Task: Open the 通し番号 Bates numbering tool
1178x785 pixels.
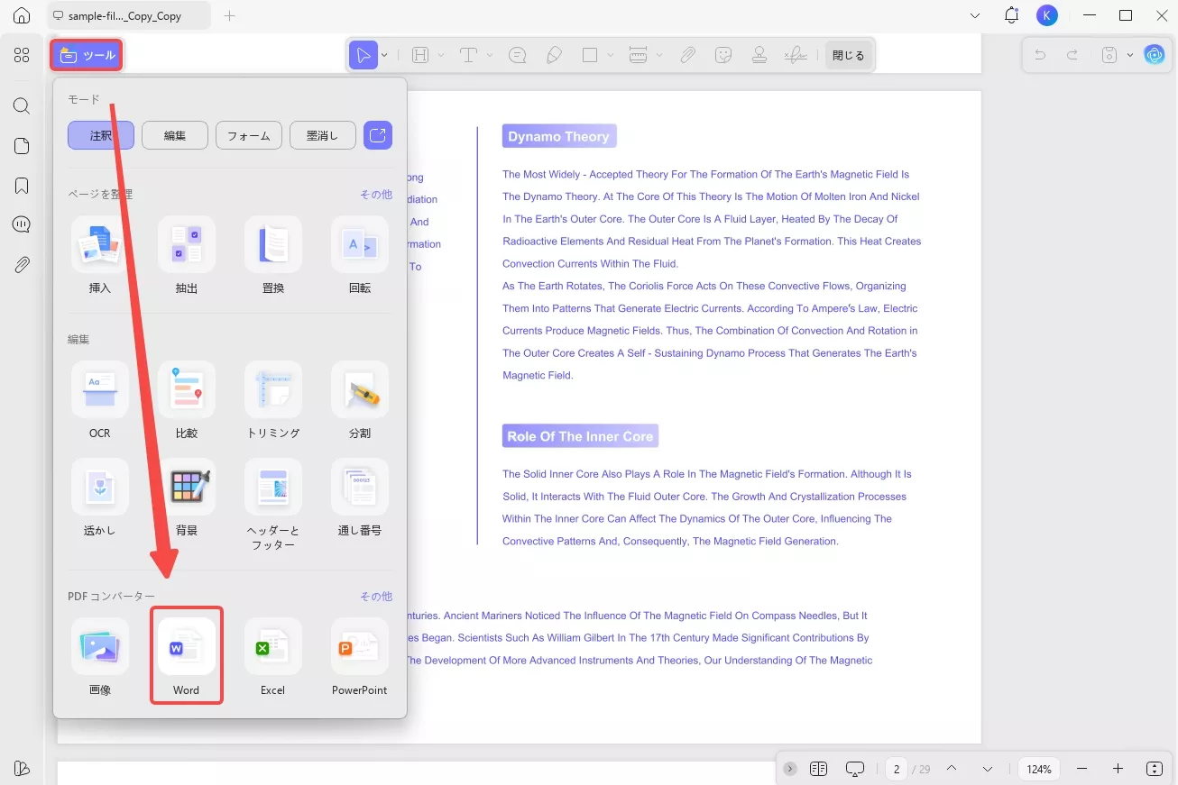Action: coord(360,498)
